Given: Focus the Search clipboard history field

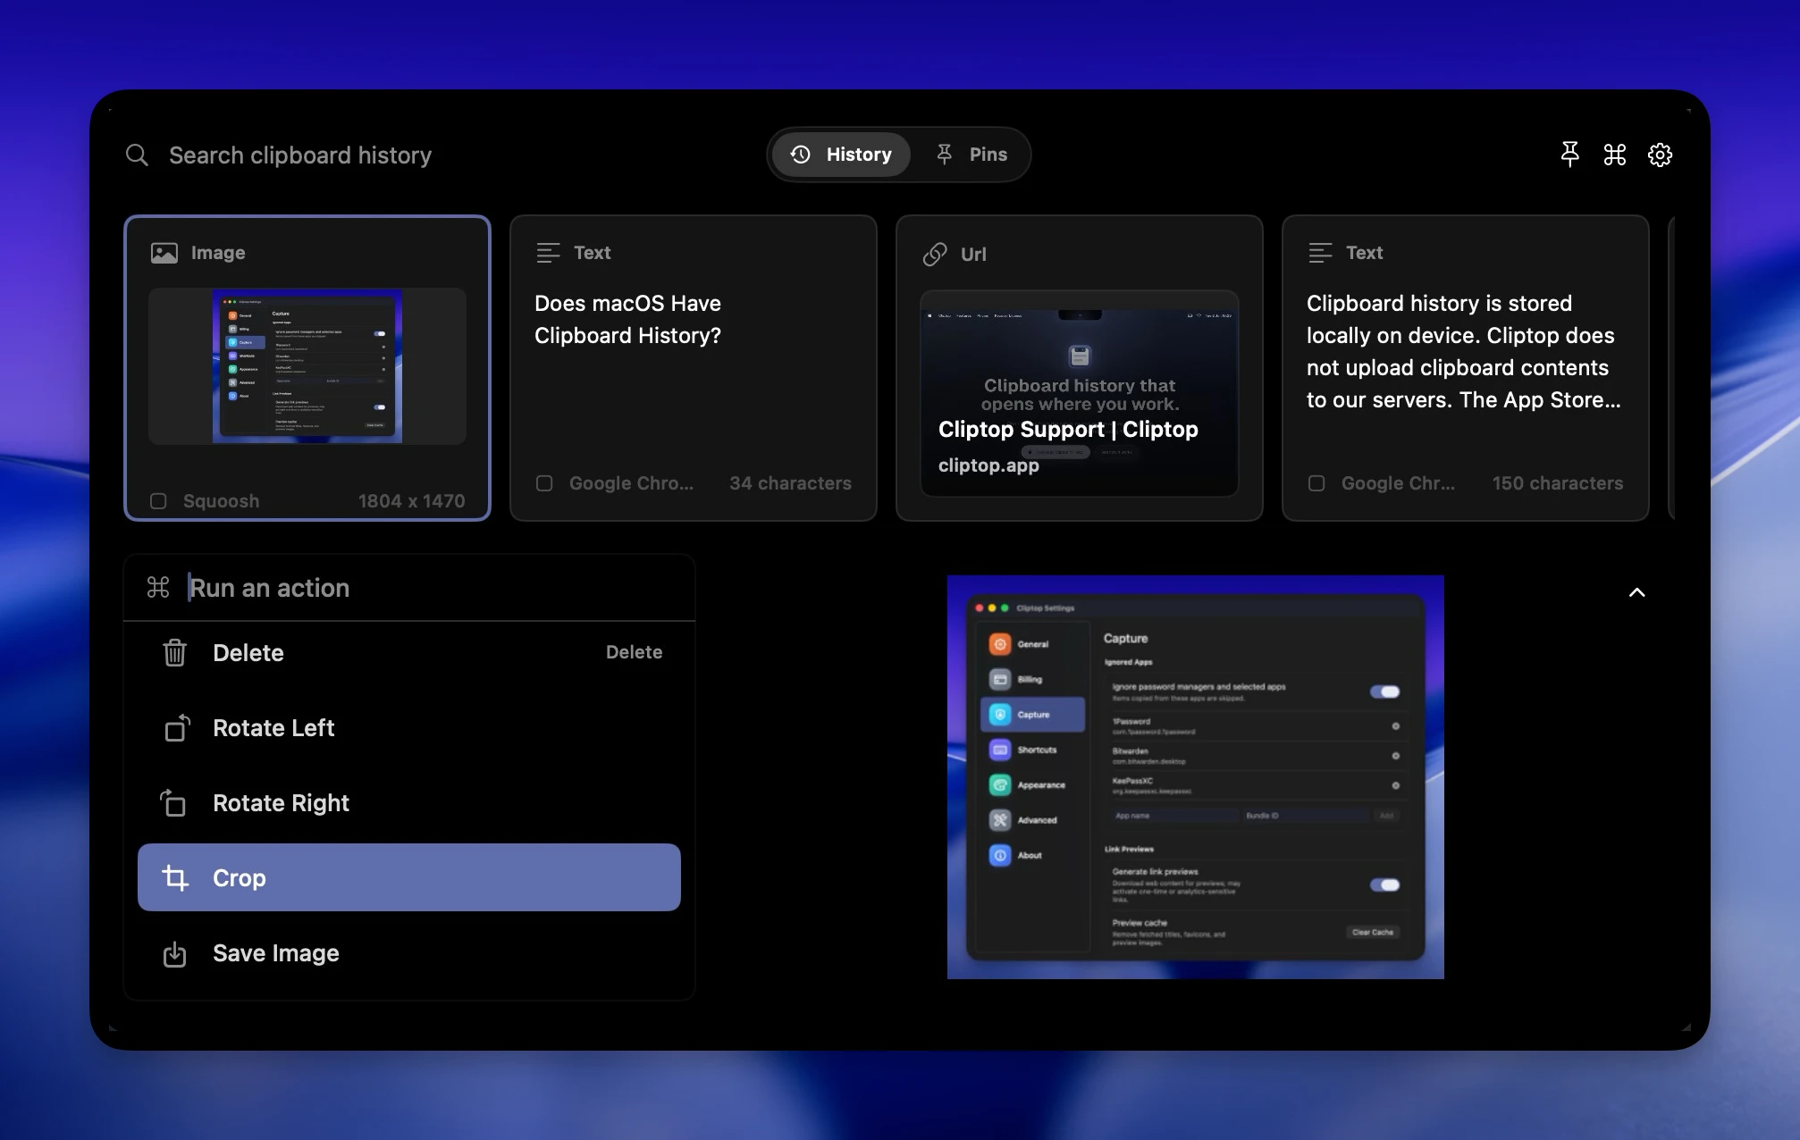Looking at the screenshot, I should coord(300,155).
